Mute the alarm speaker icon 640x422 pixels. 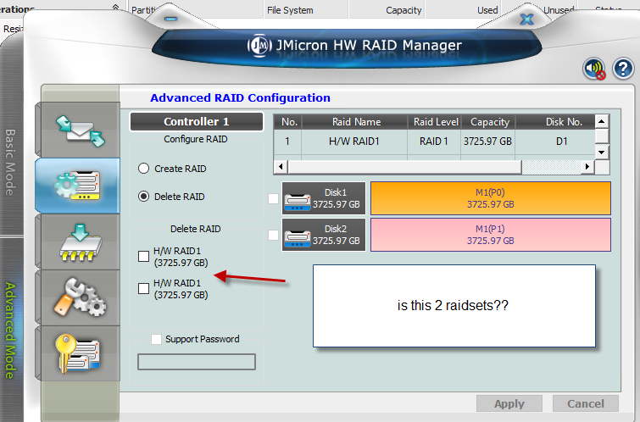pyautogui.click(x=594, y=69)
